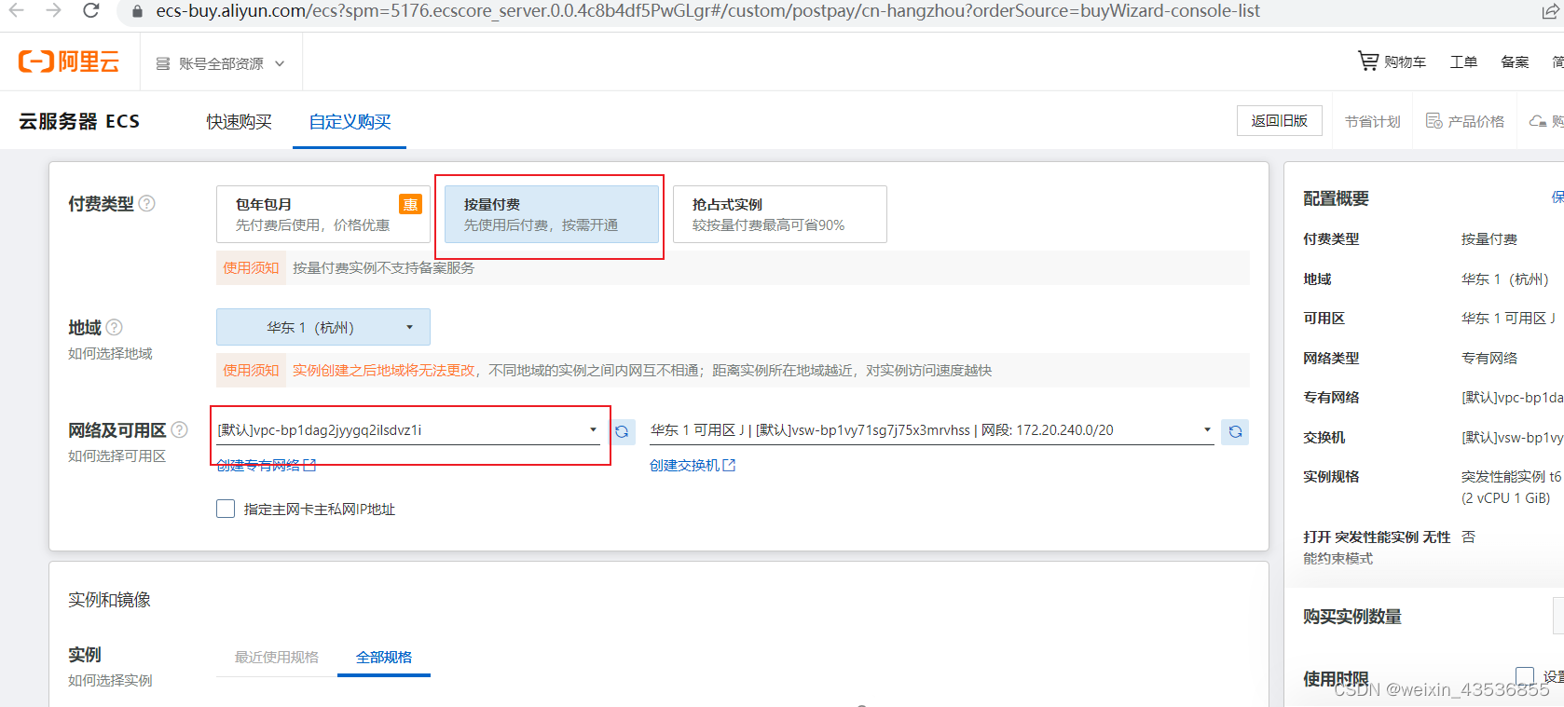Open the region dropdown 华东 1 (杭州)
The image size is (1564, 707).
coord(322,327)
